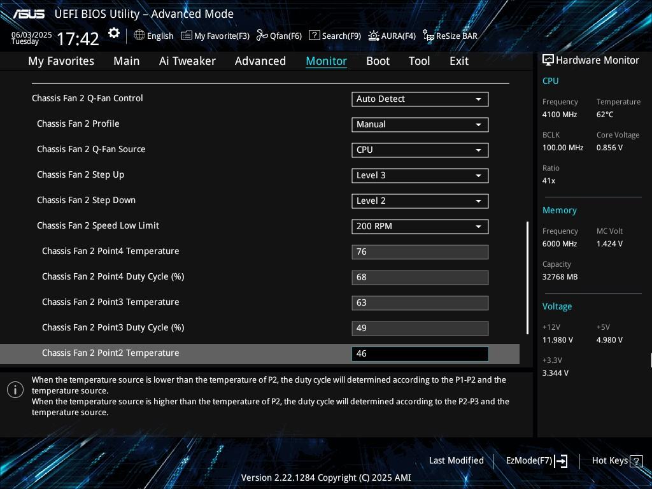Switch to EzMode(F7) label

coord(529,461)
